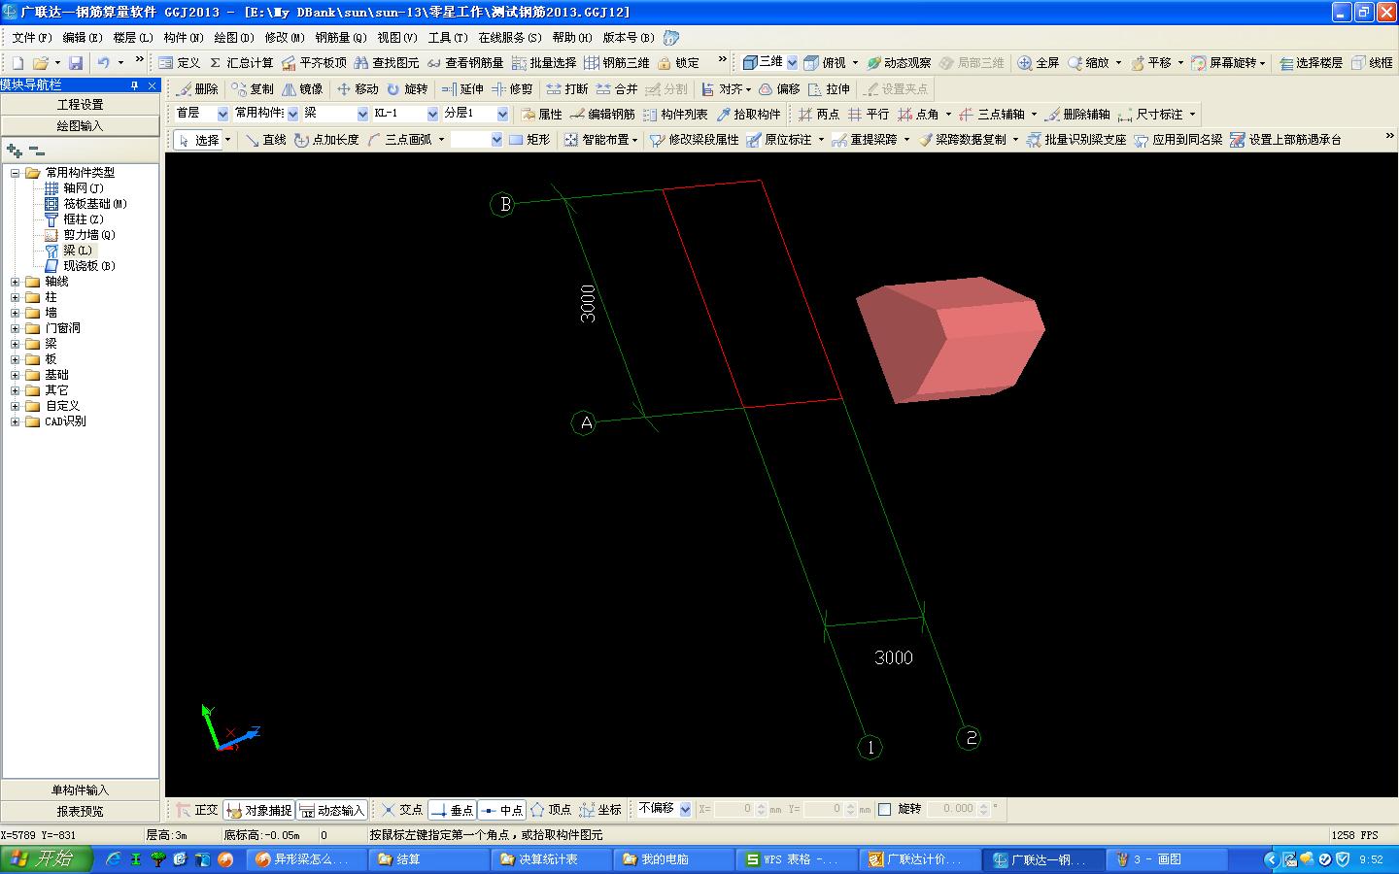Screen dimensions: 1399x874
Task: Select the 打断 break tool
Action: [567, 88]
